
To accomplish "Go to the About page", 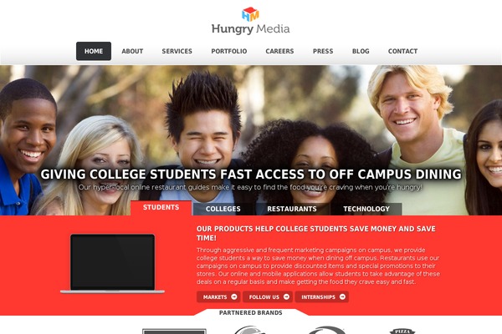I will click(x=132, y=51).
